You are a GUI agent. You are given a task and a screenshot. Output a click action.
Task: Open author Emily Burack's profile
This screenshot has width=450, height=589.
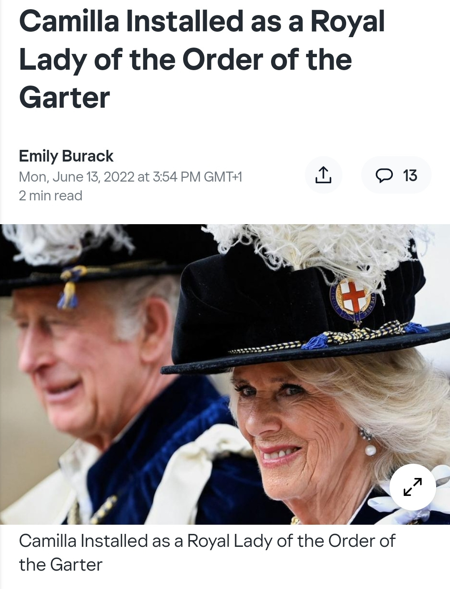pos(66,156)
